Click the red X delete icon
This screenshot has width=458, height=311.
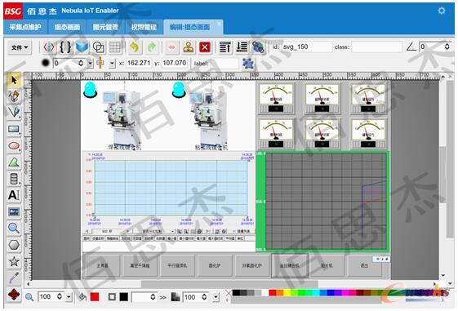click(205, 47)
